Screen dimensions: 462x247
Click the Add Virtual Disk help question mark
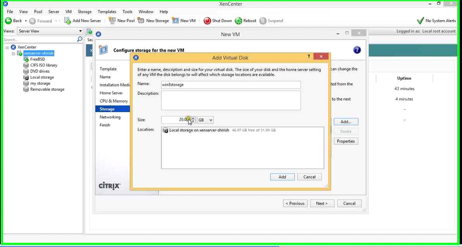pyautogui.click(x=309, y=56)
